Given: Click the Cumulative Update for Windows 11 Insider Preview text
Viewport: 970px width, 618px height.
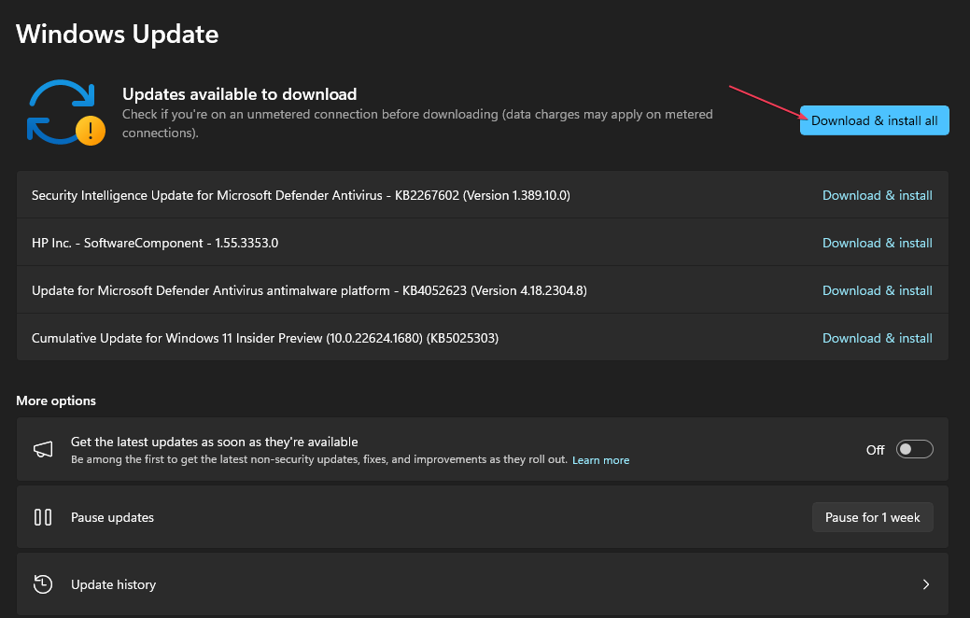Looking at the screenshot, I should click(265, 338).
